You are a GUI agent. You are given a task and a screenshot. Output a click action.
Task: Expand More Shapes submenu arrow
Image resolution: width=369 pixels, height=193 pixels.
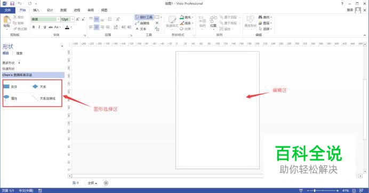click(x=19, y=63)
